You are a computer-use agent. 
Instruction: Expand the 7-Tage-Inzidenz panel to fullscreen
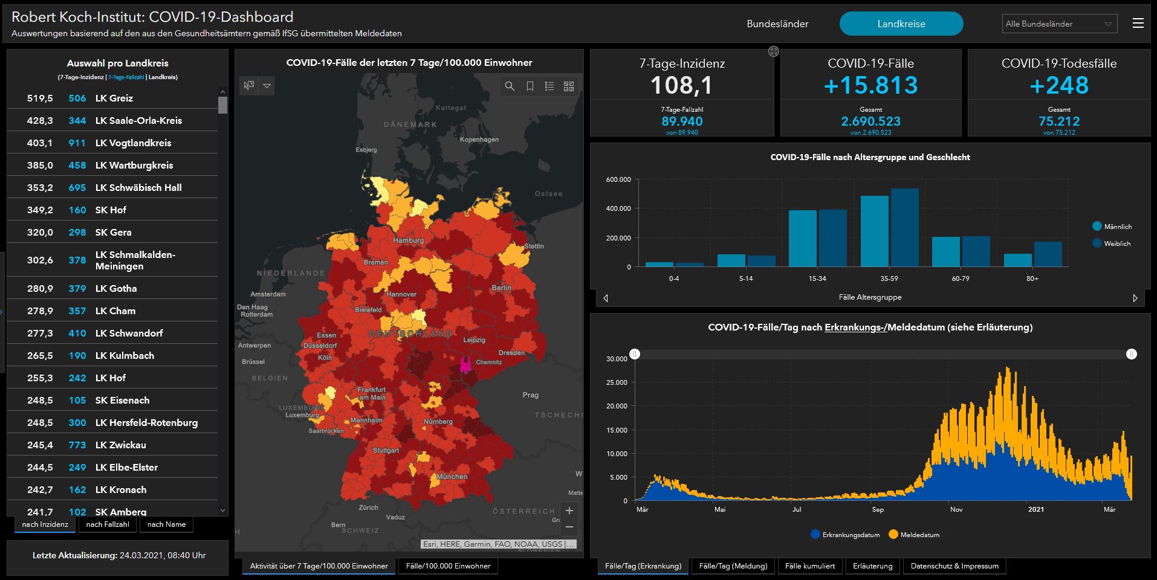(x=773, y=51)
